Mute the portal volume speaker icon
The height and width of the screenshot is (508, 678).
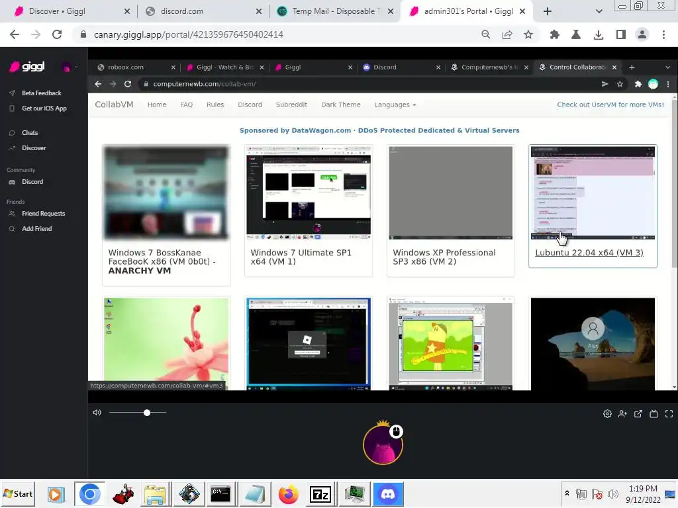97,413
